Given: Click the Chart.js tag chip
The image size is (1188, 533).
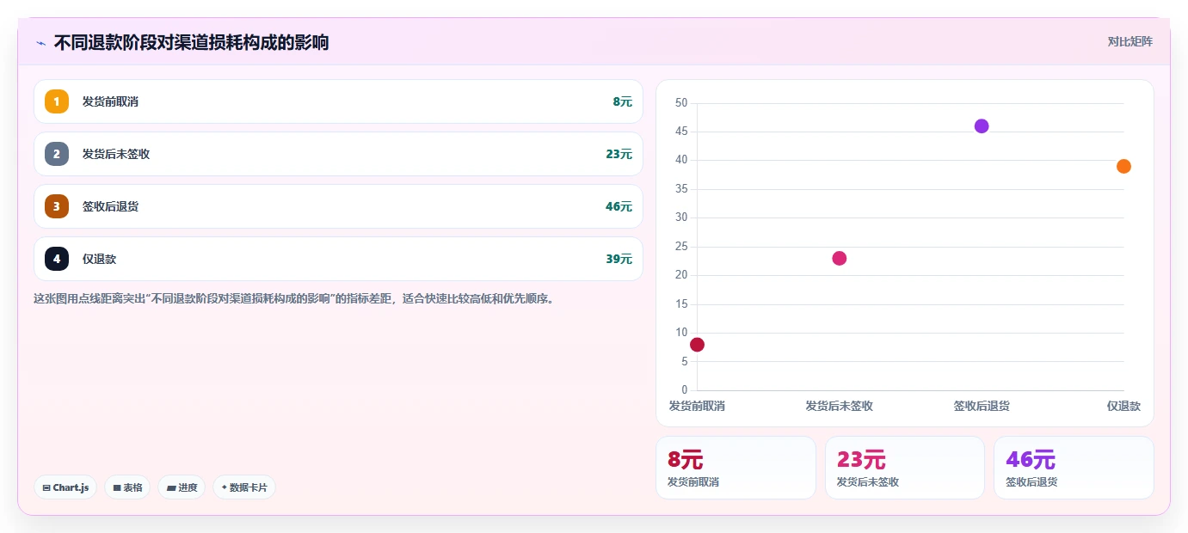Looking at the screenshot, I should point(65,487).
